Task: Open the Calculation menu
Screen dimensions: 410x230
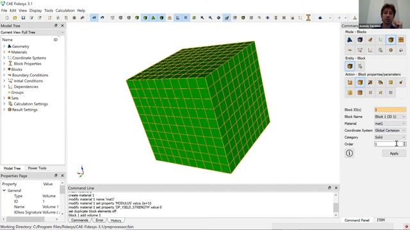Action: point(65,10)
